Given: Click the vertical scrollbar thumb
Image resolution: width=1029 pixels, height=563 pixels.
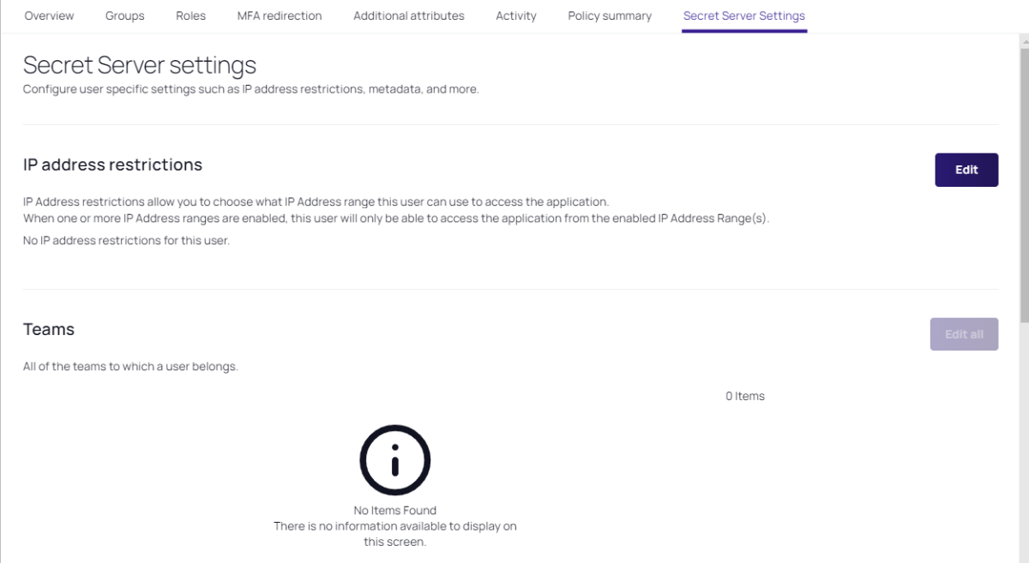Looking at the screenshot, I should (1022, 178).
